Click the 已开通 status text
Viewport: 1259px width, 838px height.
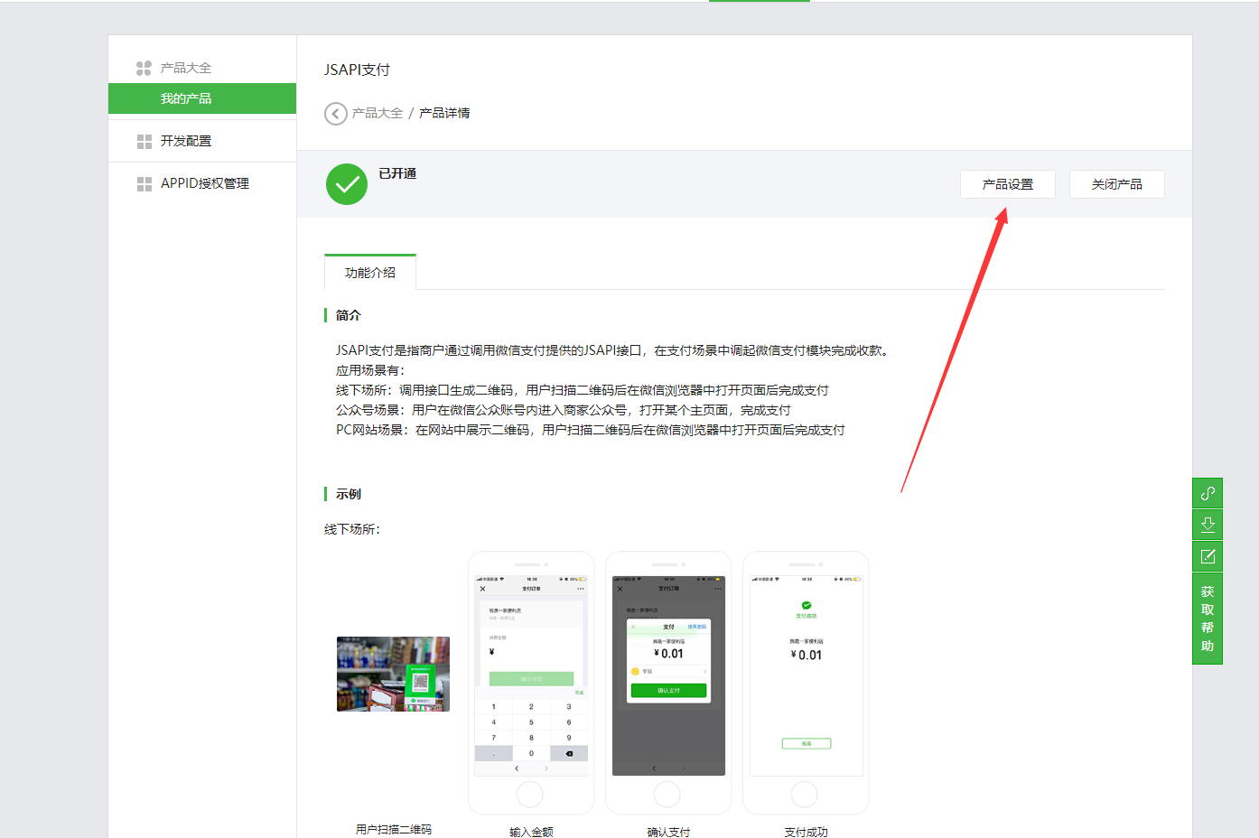pyautogui.click(x=397, y=173)
